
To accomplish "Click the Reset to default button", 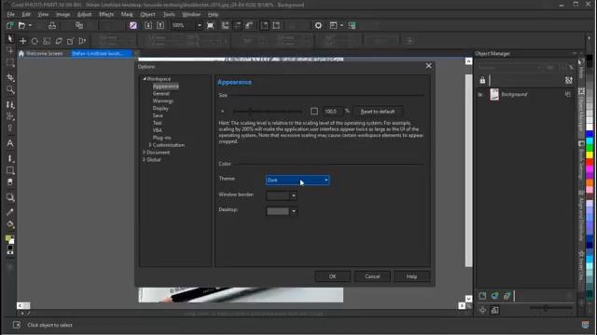I will (x=377, y=112).
